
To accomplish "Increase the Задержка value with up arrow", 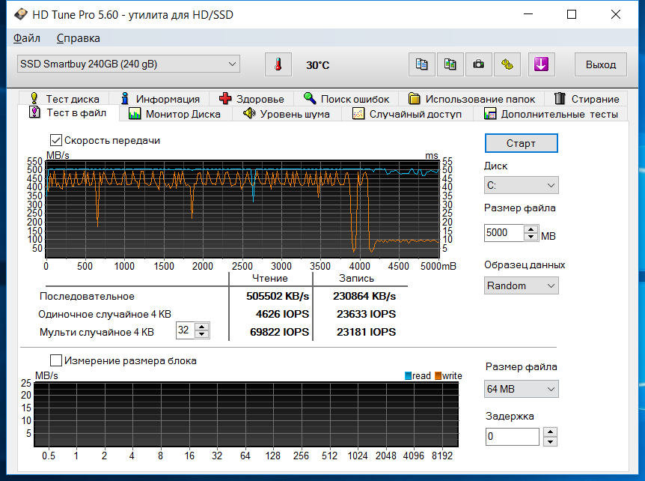I will 550,432.
